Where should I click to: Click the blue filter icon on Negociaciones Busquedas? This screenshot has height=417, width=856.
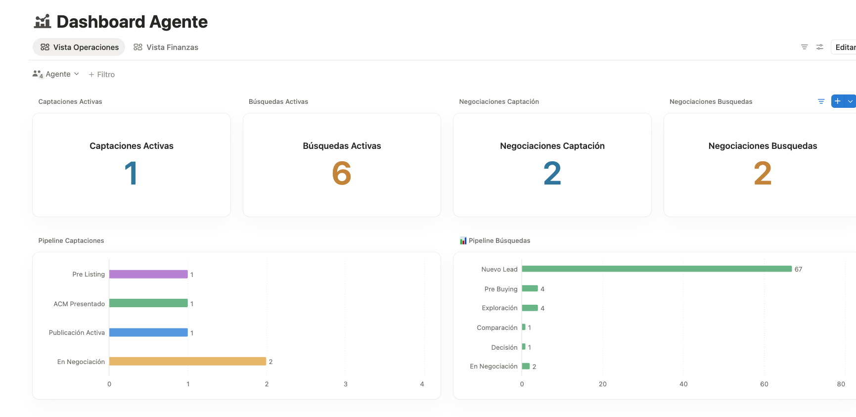(x=821, y=101)
